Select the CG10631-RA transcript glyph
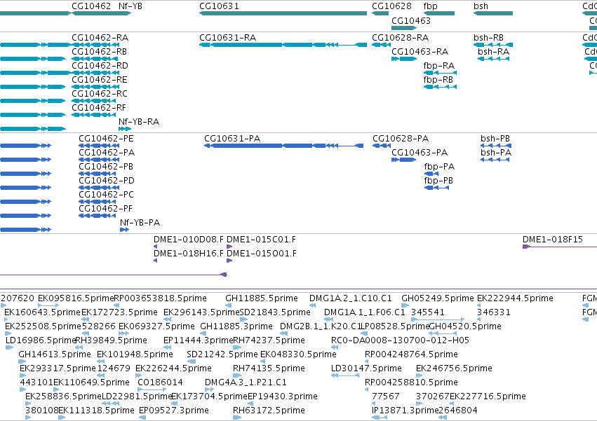Image resolution: width=597 pixels, height=421 pixels. point(283,45)
